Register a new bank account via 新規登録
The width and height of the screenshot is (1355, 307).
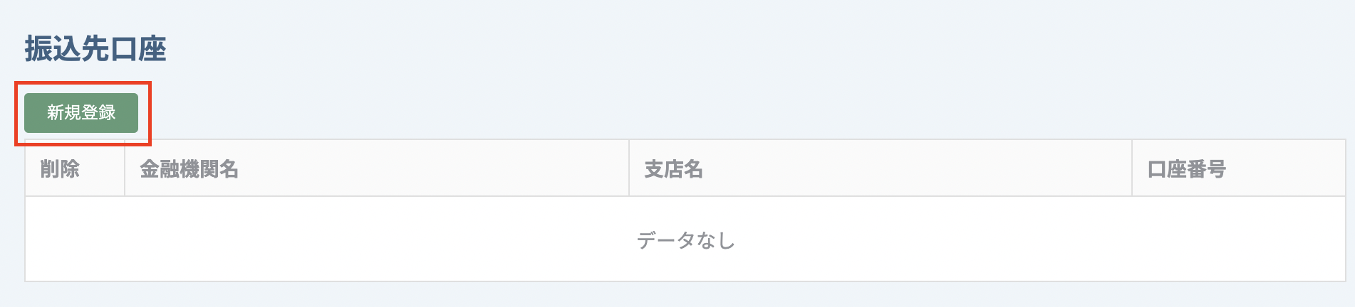(x=81, y=113)
